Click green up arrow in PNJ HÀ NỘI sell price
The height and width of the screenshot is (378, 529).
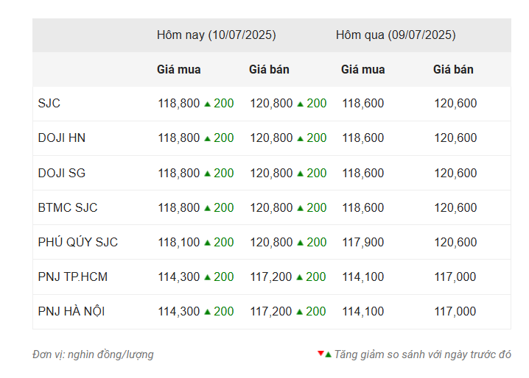(300, 312)
